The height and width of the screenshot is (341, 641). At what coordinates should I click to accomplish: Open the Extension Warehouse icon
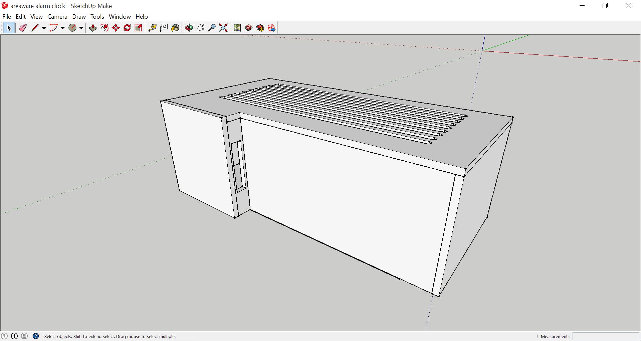tap(260, 28)
